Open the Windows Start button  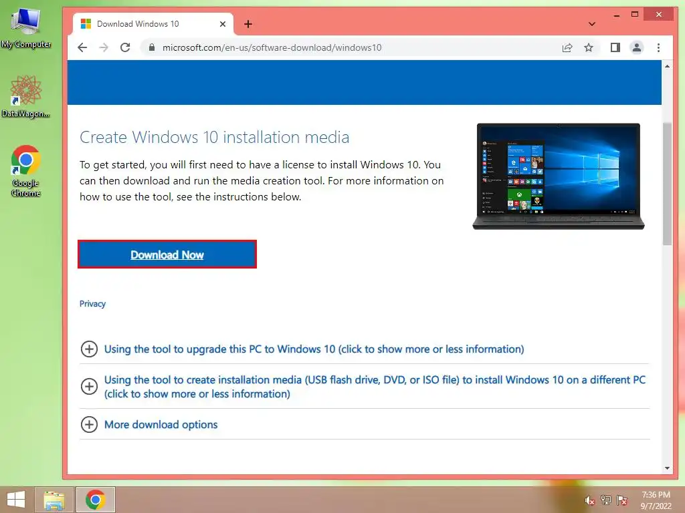16,500
